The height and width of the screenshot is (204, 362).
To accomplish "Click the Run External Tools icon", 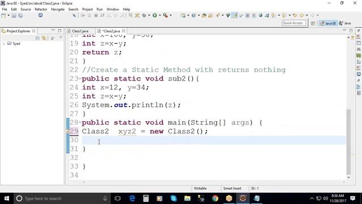I will [166, 15].
